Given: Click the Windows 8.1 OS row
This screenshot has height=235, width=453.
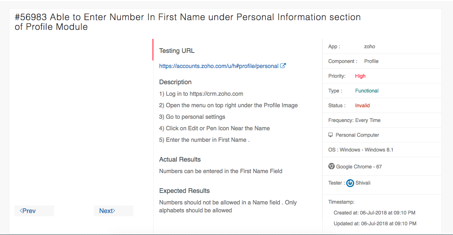Looking at the screenshot, I should click(x=361, y=150).
